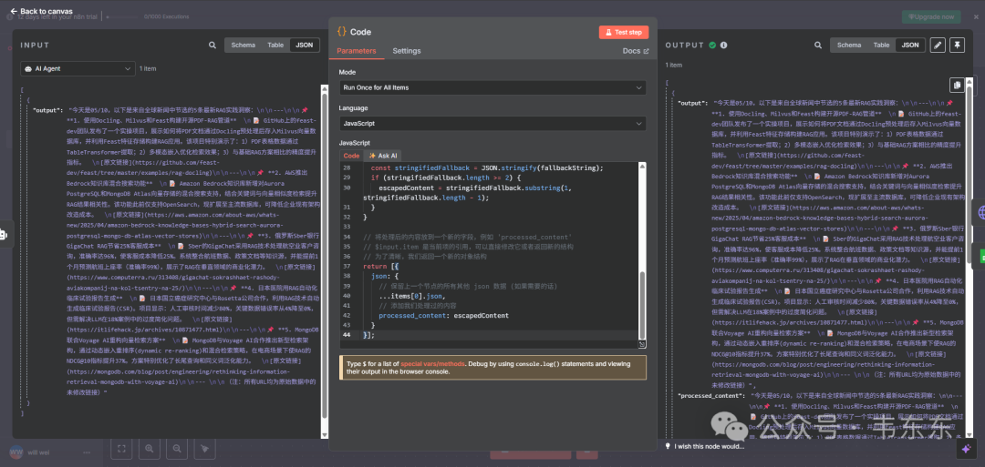Open the AI assistant sparkle button
Screen dimensions: 985x467
pyautogui.click(x=965, y=448)
